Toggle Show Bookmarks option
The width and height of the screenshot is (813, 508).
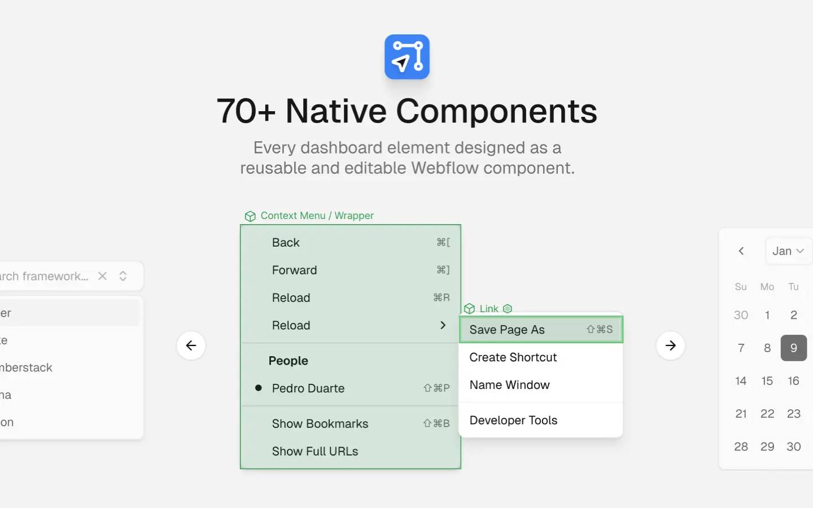(320, 424)
